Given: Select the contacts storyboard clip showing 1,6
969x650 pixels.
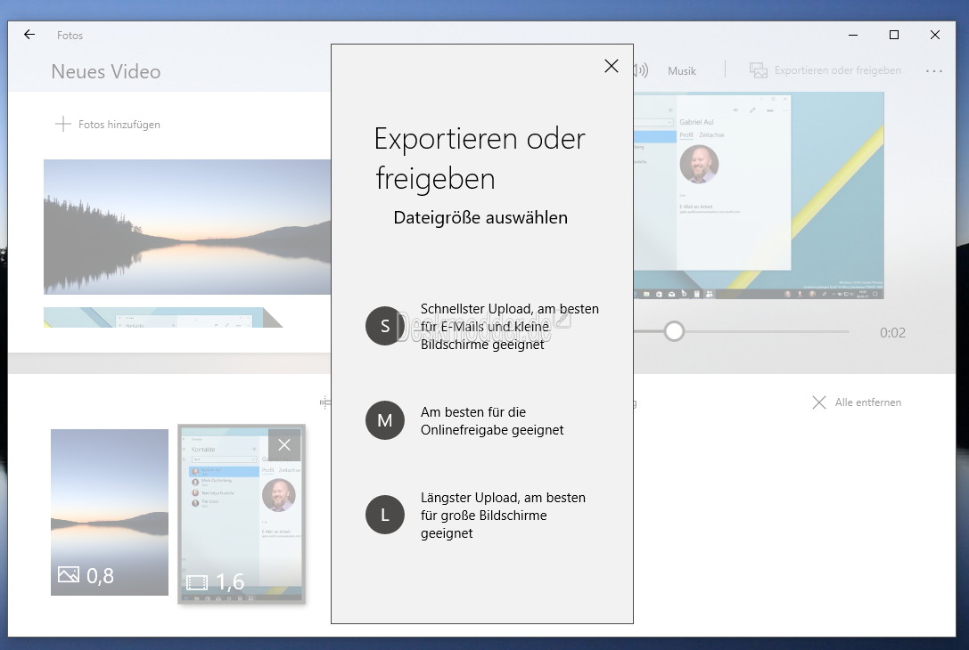Looking at the screenshot, I should point(242,514).
